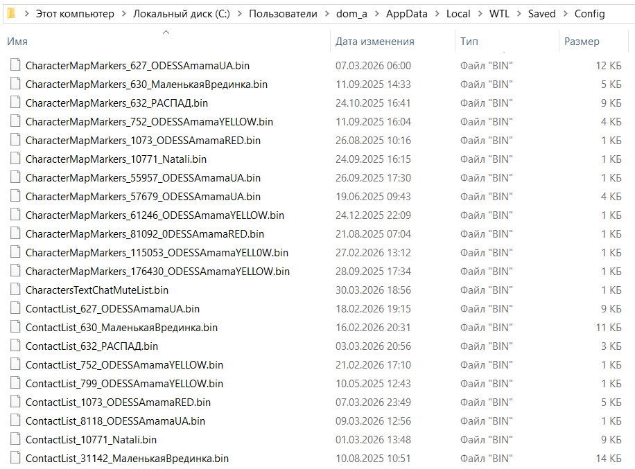Image resolution: width=635 pixels, height=469 pixels.
Task: Click the folder icon in the address bar
Action: tap(11, 13)
